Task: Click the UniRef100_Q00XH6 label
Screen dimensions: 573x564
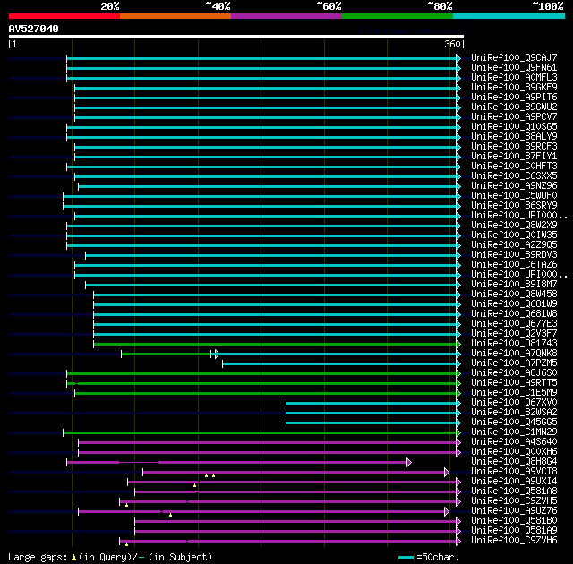Action: pos(514,452)
